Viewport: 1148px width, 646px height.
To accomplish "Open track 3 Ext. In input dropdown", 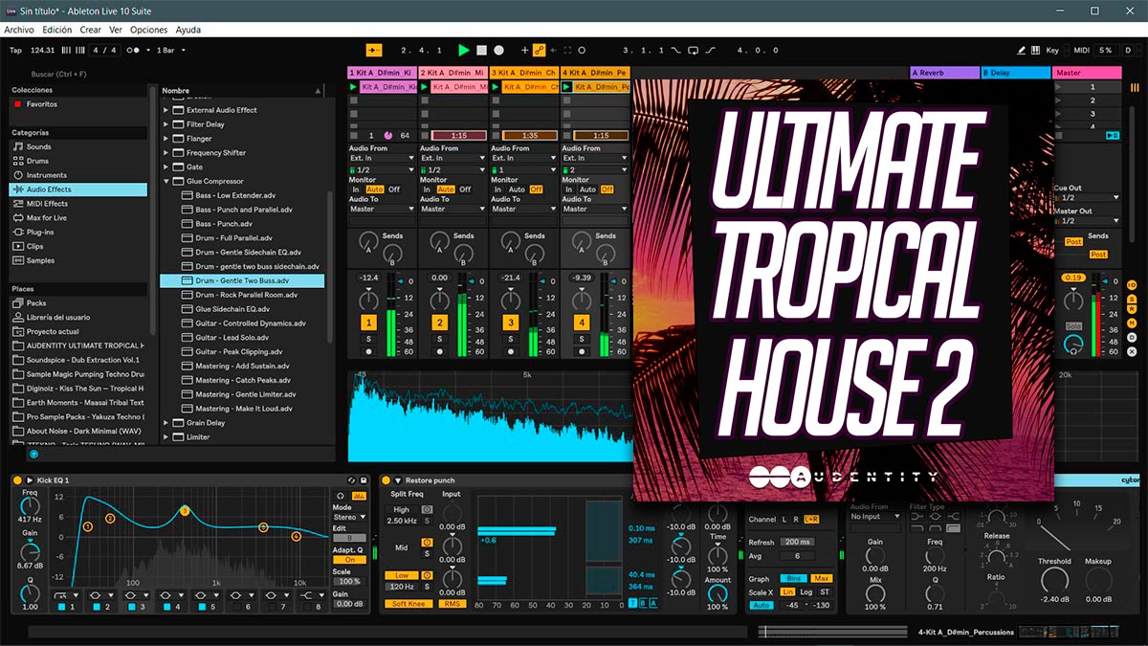I will pyautogui.click(x=524, y=158).
